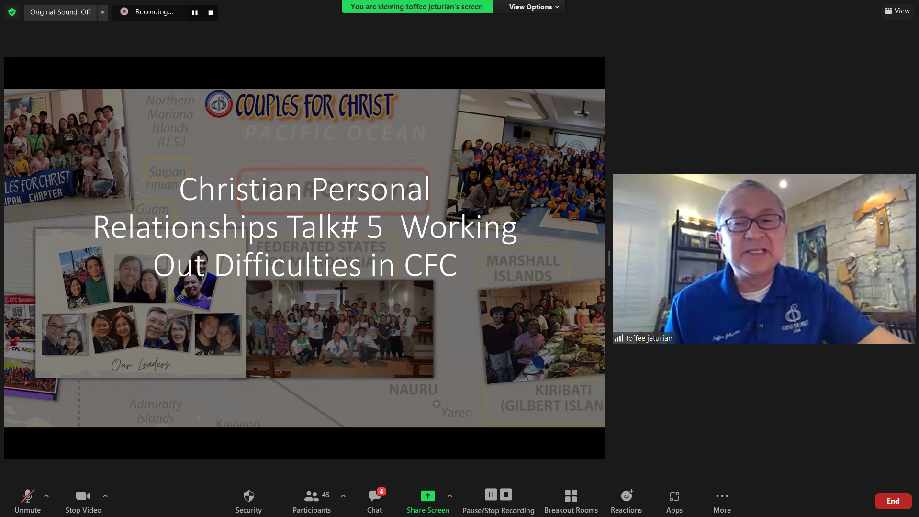Viewport: 919px width, 517px height.
Task: Select toffee jeturian's video thumbnail
Action: 764,258
